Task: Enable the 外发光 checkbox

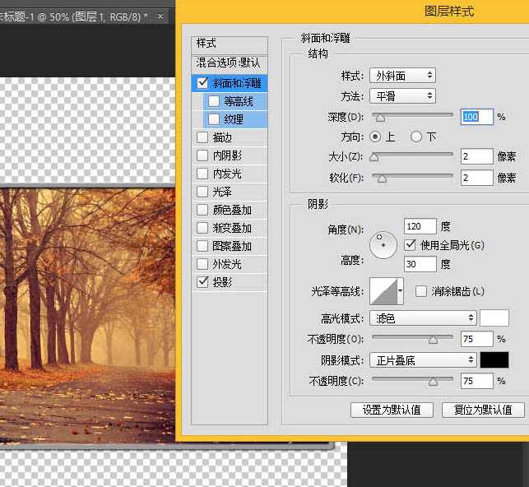Action: click(202, 264)
